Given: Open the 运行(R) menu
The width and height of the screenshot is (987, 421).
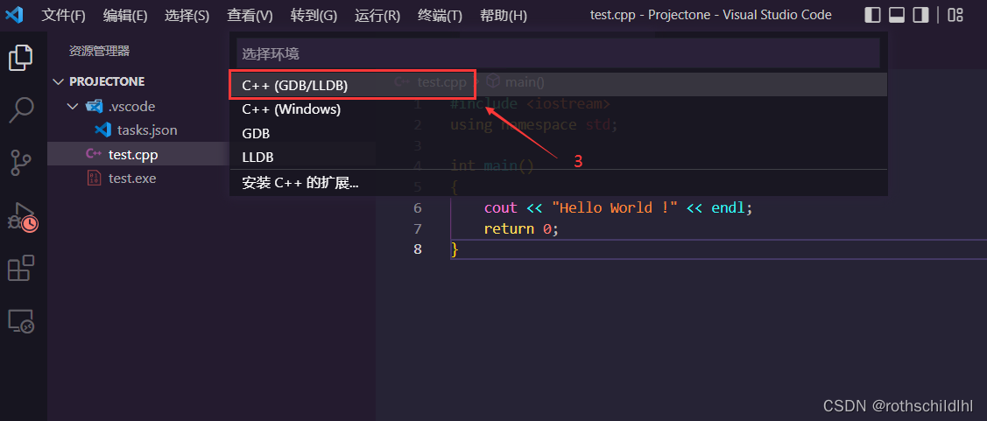Looking at the screenshot, I should pyautogui.click(x=377, y=16).
